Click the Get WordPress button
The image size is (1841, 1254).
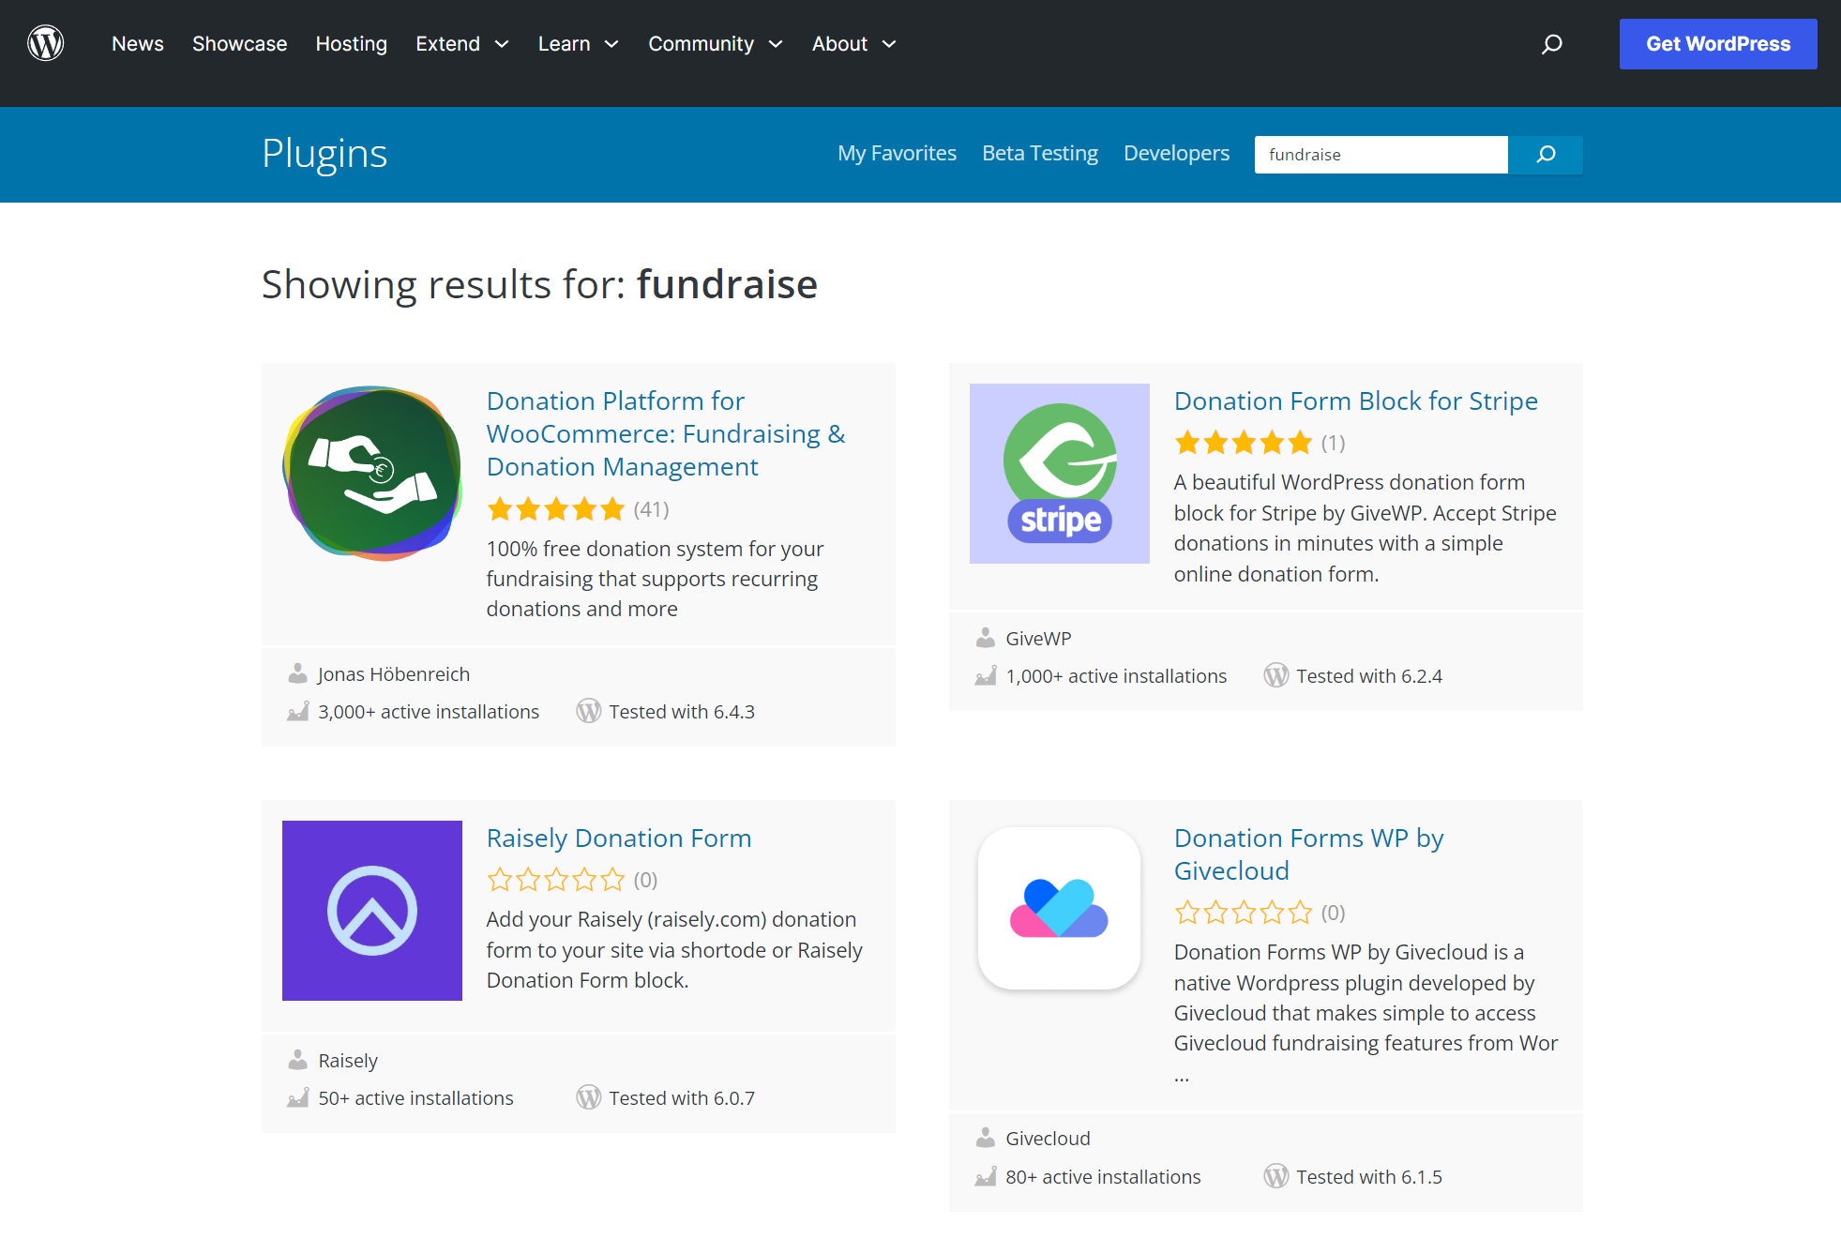[1718, 44]
